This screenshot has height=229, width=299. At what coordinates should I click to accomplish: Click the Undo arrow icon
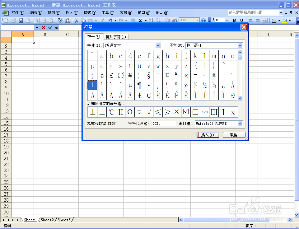point(110,21)
